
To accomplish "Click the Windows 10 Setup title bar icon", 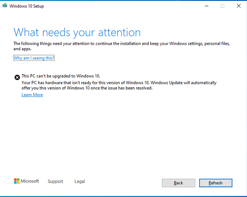I will point(5,5).
